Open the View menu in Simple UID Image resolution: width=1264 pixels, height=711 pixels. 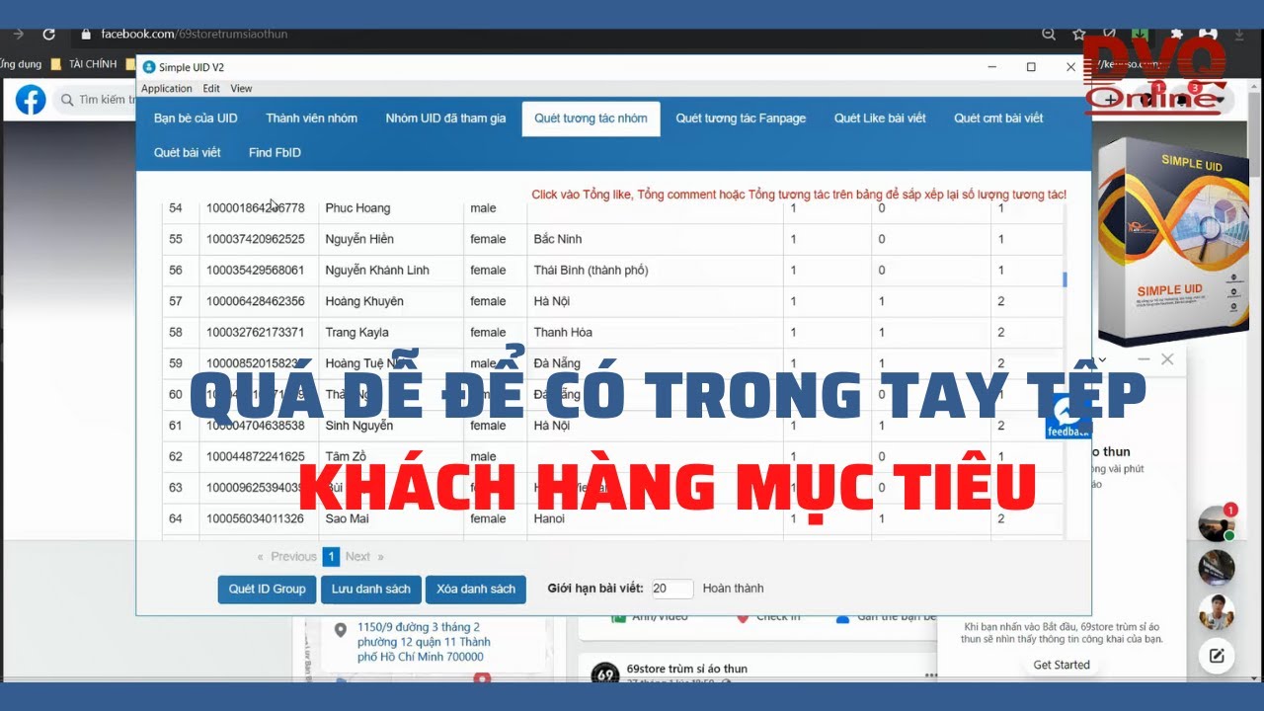pyautogui.click(x=241, y=88)
